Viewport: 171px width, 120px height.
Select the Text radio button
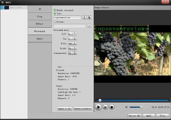(x=55, y=14)
